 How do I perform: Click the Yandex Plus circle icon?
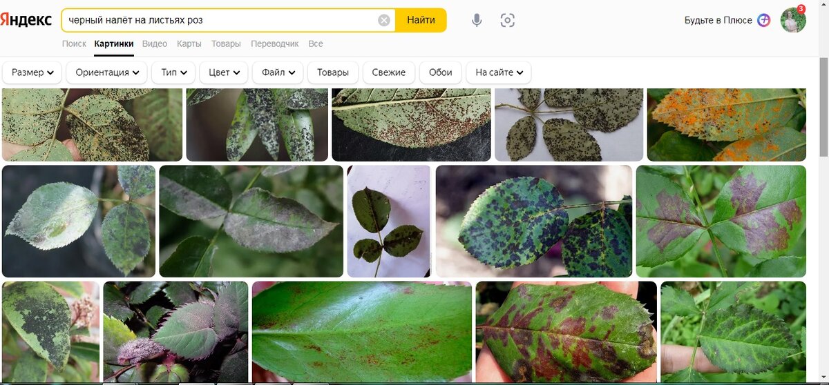tap(763, 20)
